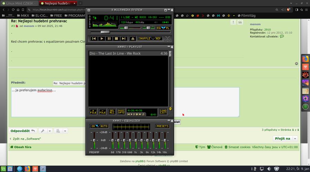The image size is (310, 172).
Task: Toggle the equalizer ON button
Action: [x=93, y=126]
